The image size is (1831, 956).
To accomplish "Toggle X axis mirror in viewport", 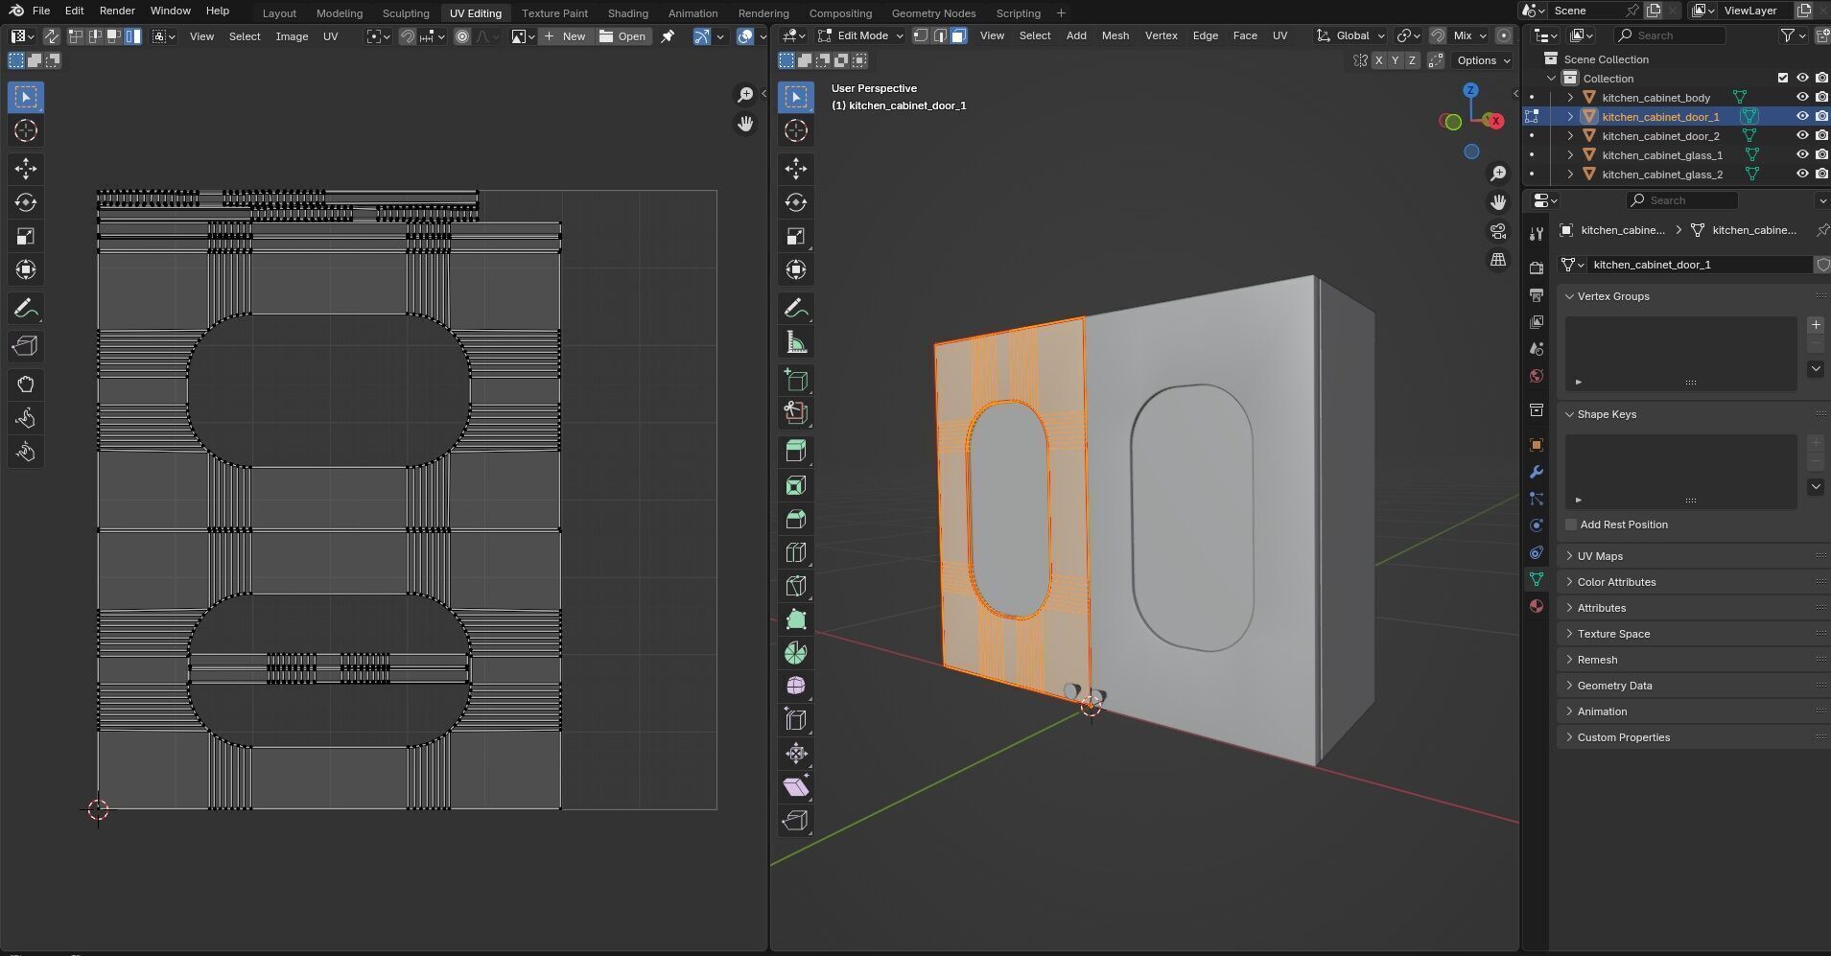I will pyautogui.click(x=1378, y=60).
